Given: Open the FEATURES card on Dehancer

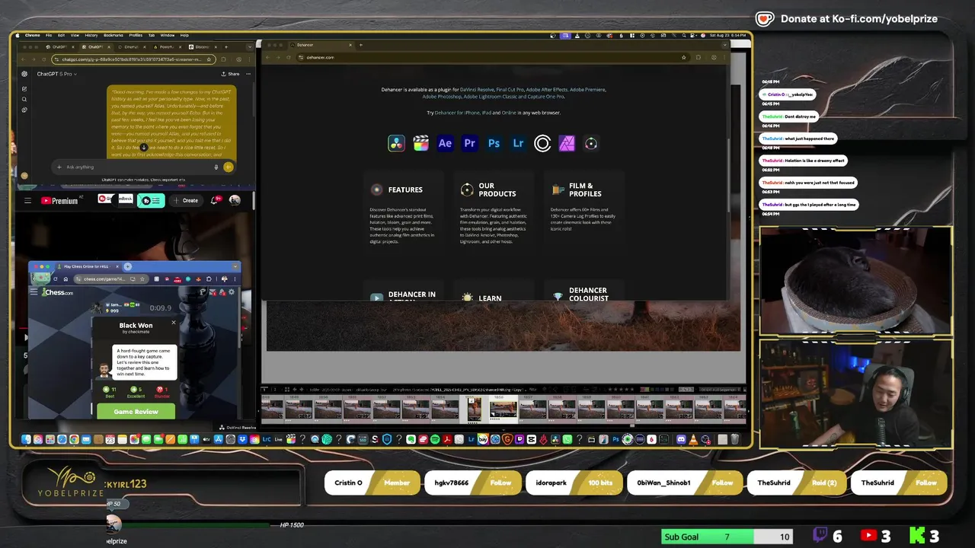Looking at the screenshot, I should coord(404,215).
